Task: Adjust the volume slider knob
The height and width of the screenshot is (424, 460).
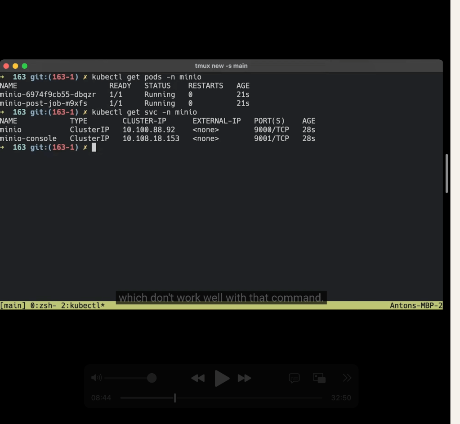Action: click(x=152, y=378)
